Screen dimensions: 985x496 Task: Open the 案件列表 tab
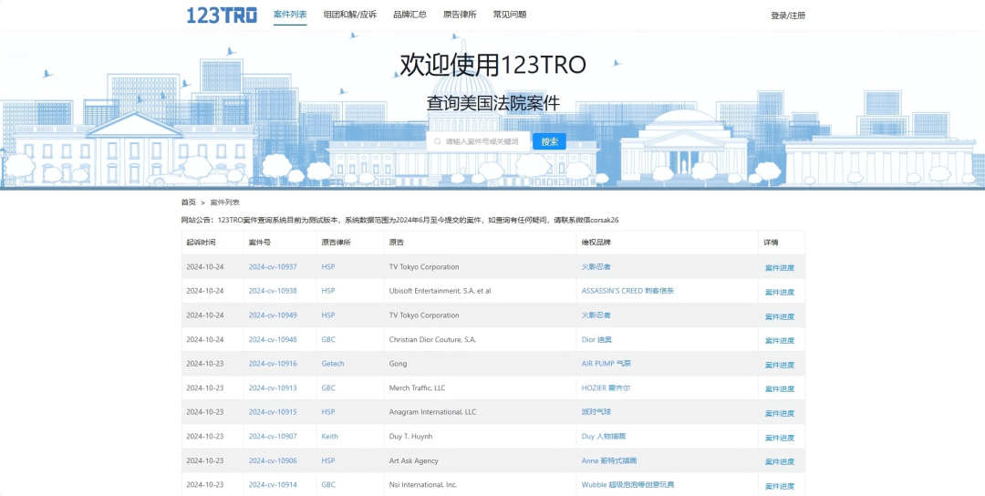pyautogui.click(x=290, y=15)
